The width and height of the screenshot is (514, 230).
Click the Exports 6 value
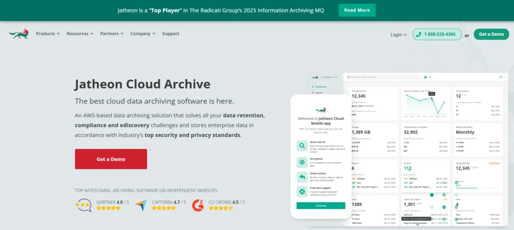coord(353,168)
